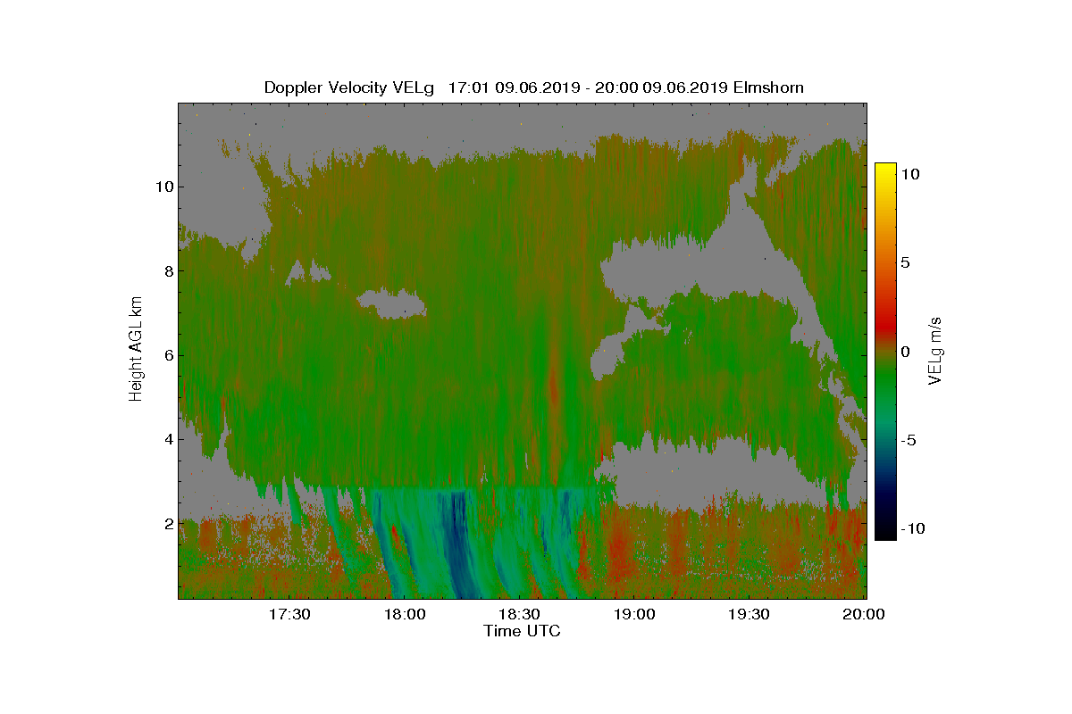Click the height tick label '8'
This screenshot has height=714, width=1072.
pyautogui.click(x=168, y=271)
